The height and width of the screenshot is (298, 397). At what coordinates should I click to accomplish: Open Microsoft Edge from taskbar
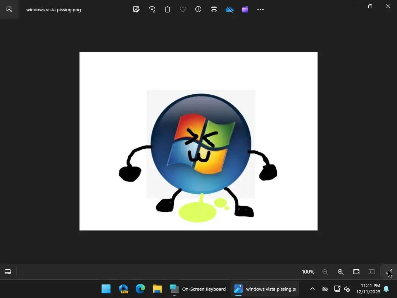140,289
